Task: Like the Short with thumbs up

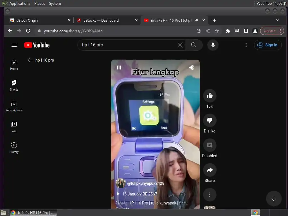Action: (210, 96)
